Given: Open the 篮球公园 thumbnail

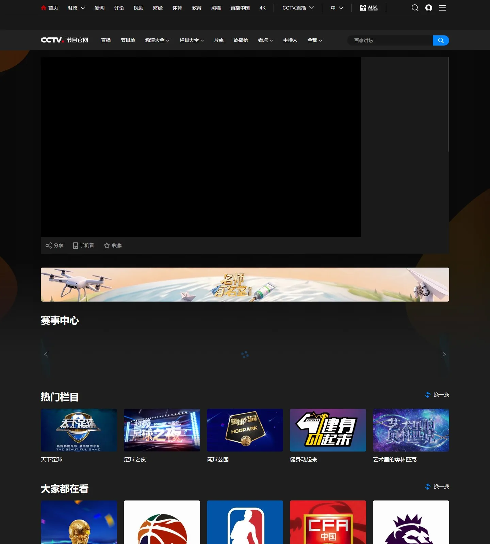Looking at the screenshot, I should [245, 430].
